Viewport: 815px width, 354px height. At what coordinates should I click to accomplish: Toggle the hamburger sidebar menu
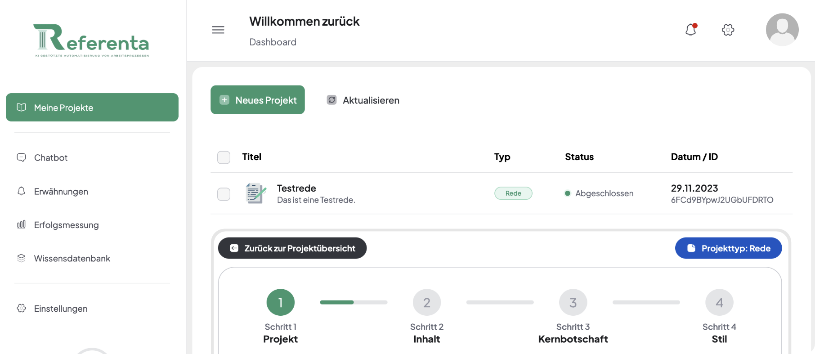pyautogui.click(x=218, y=30)
